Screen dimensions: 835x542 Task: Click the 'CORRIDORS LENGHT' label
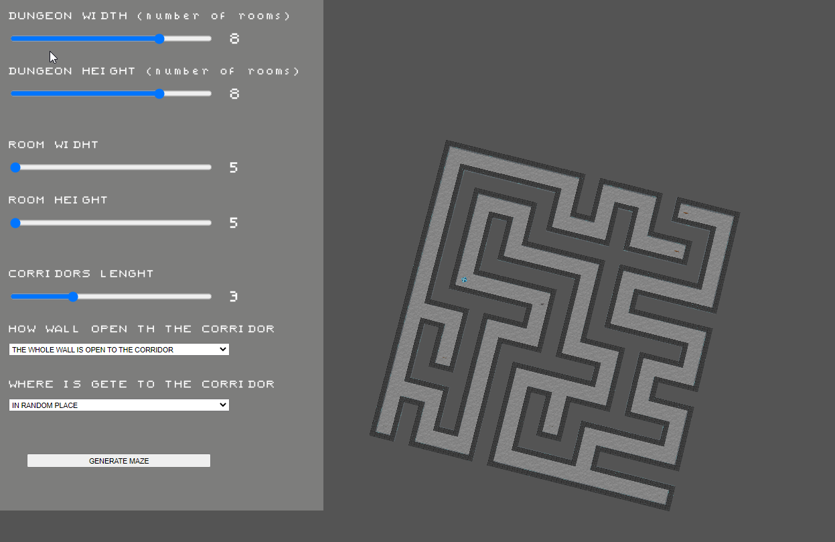[x=80, y=273]
